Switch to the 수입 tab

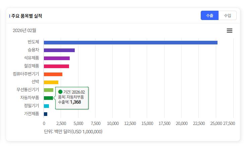[x=227, y=16]
